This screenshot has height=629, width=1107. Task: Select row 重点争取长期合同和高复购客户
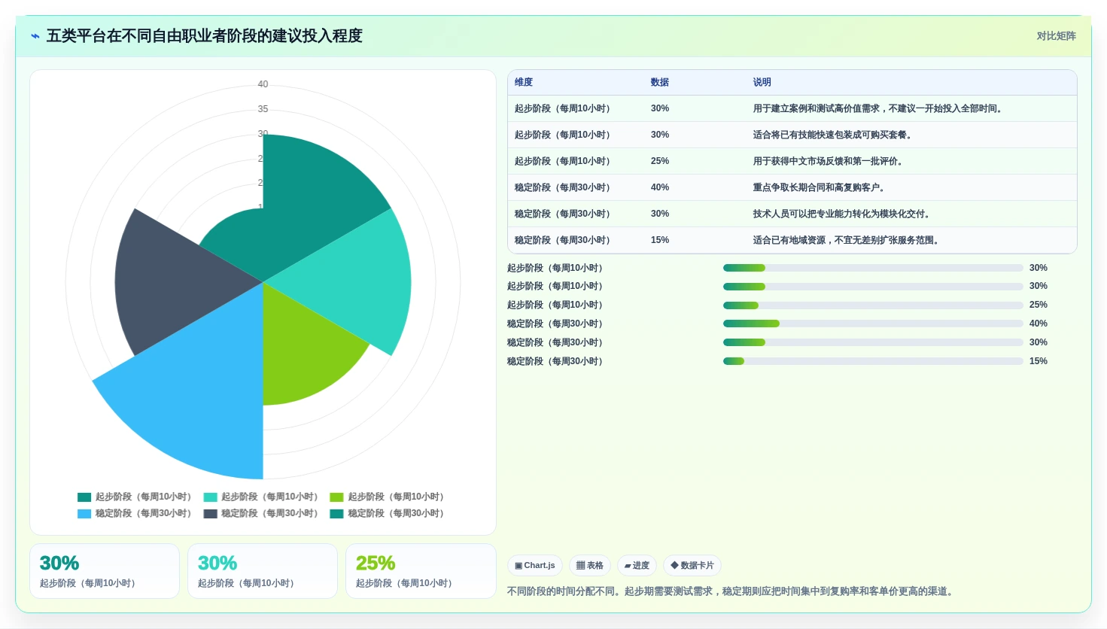click(x=792, y=187)
